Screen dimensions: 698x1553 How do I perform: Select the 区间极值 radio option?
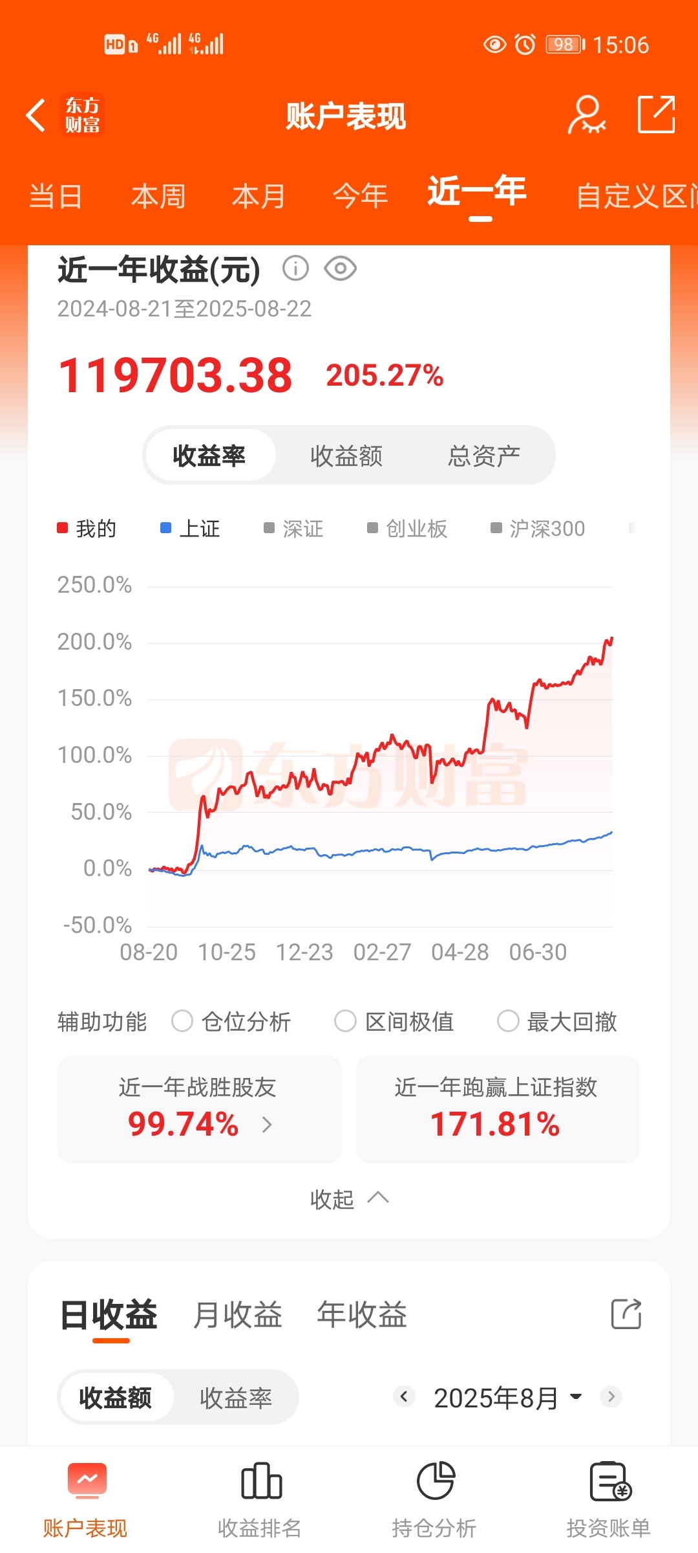pos(345,1021)
